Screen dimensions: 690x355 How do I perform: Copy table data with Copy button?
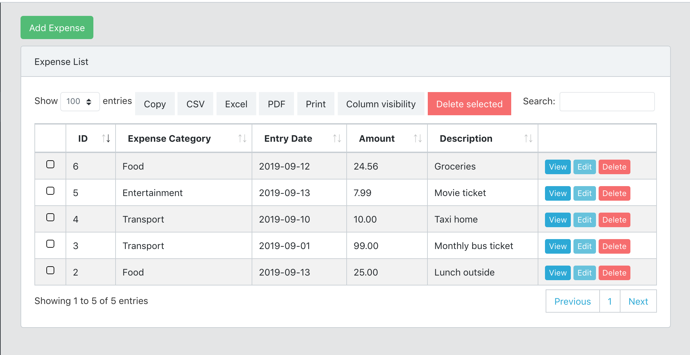coord(155,104)
